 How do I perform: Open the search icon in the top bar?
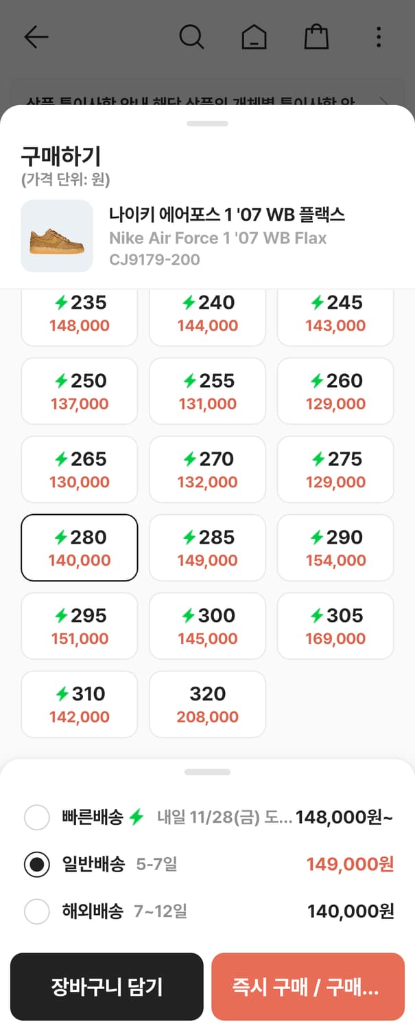[x=192, y=38]
